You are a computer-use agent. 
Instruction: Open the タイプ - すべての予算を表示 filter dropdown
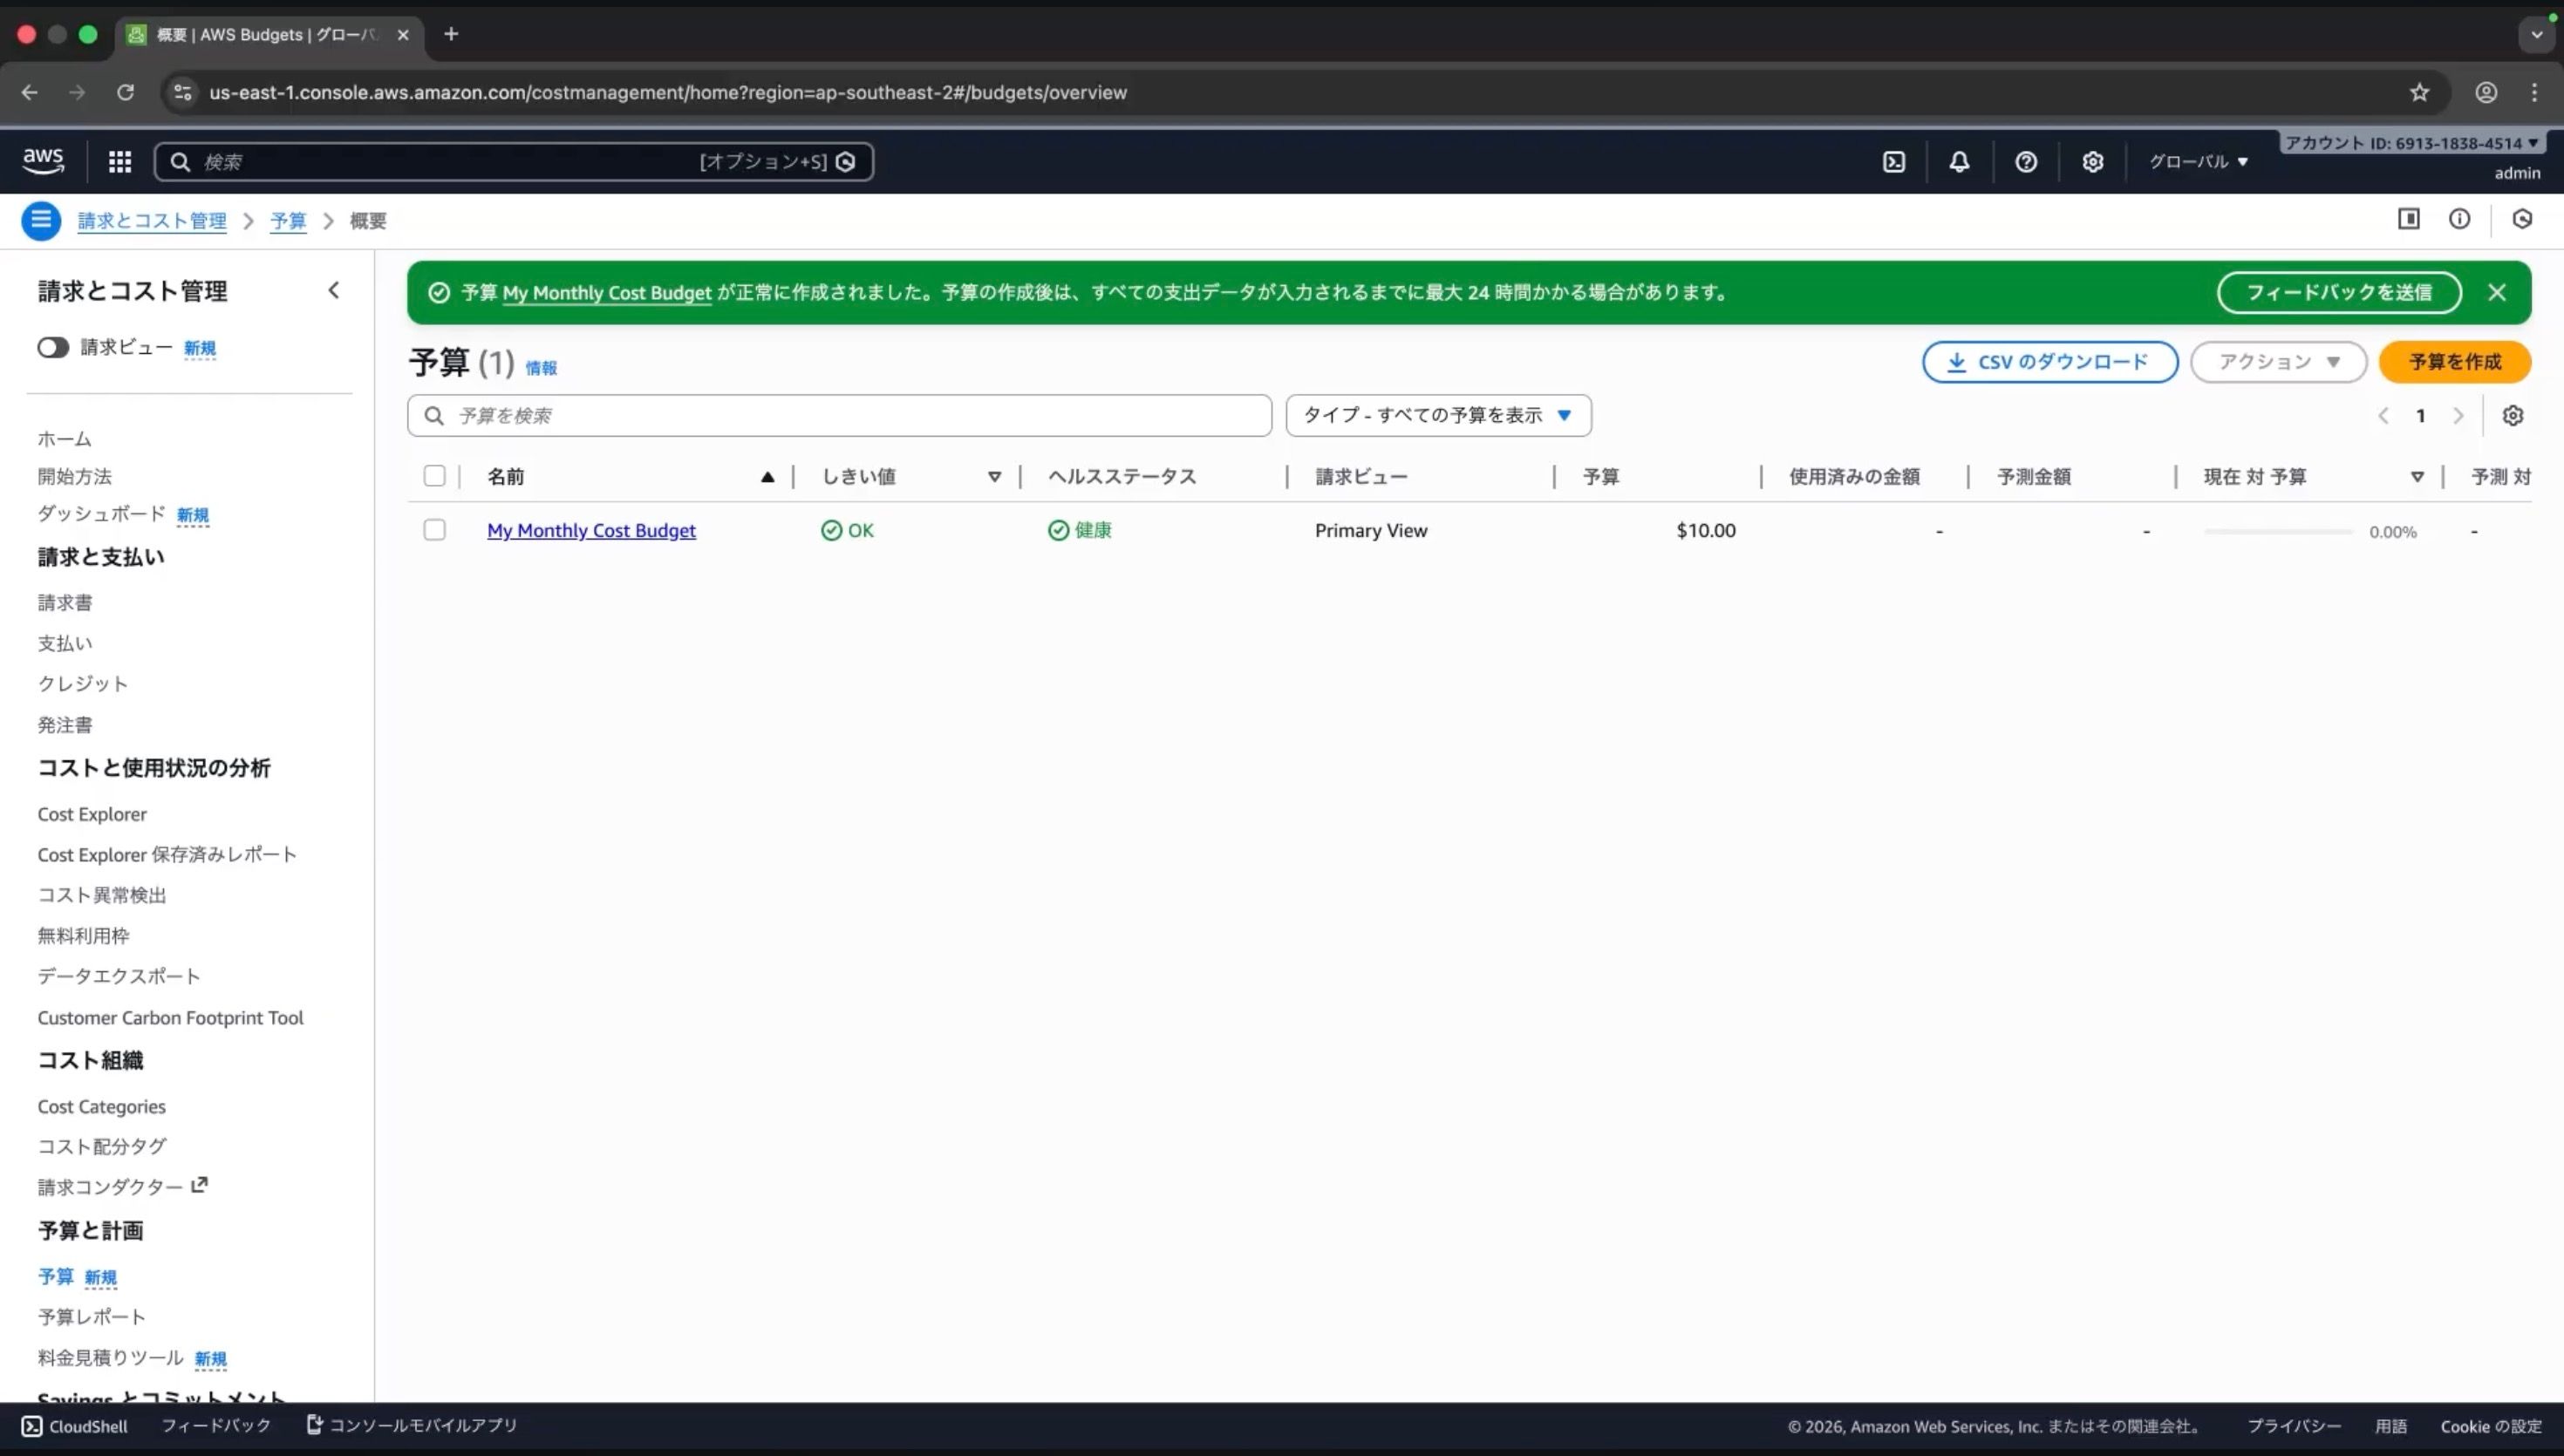[x=1438, y=416]
